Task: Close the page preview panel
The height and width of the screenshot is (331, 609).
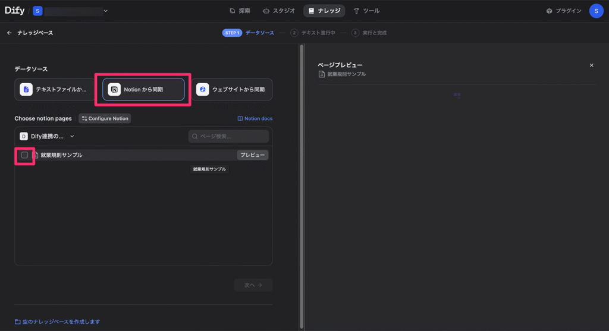Action: (591, 65)
